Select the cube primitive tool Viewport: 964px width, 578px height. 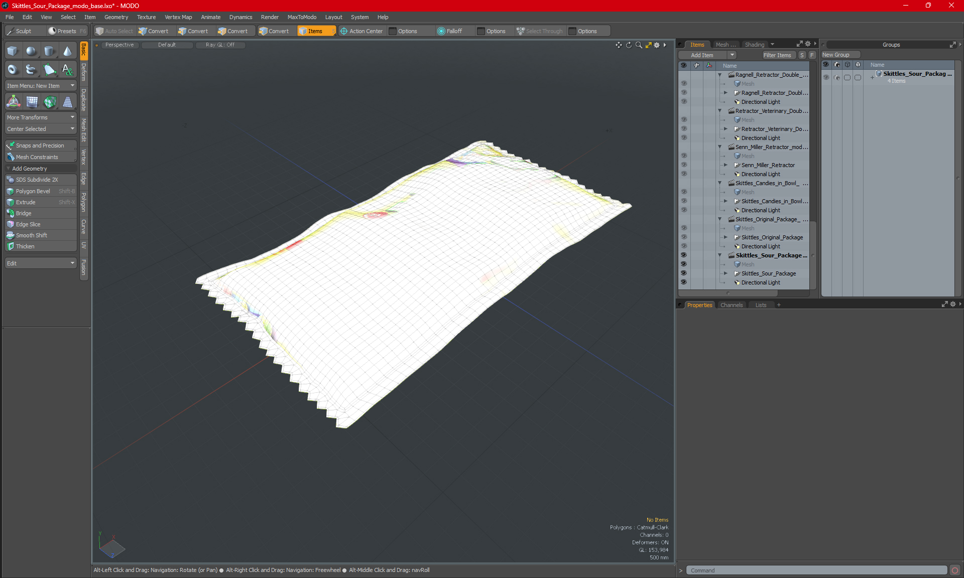pyautogui.click(x=13, y=51)
